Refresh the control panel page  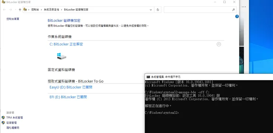(x=158, y=10)
